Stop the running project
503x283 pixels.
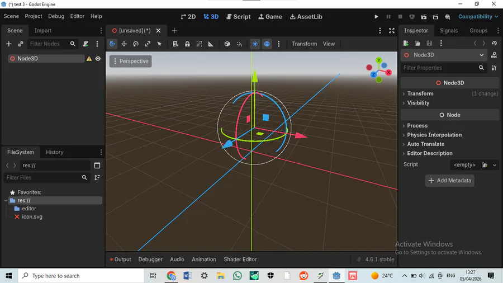[400, 17]
